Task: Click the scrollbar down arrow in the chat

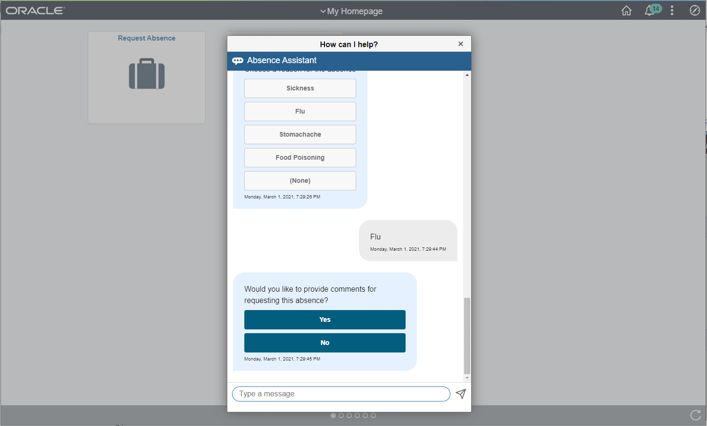Action: [x=467, y=378]
